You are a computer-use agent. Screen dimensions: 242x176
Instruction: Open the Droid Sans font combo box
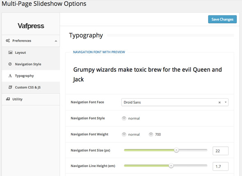(x=175, y=102)
